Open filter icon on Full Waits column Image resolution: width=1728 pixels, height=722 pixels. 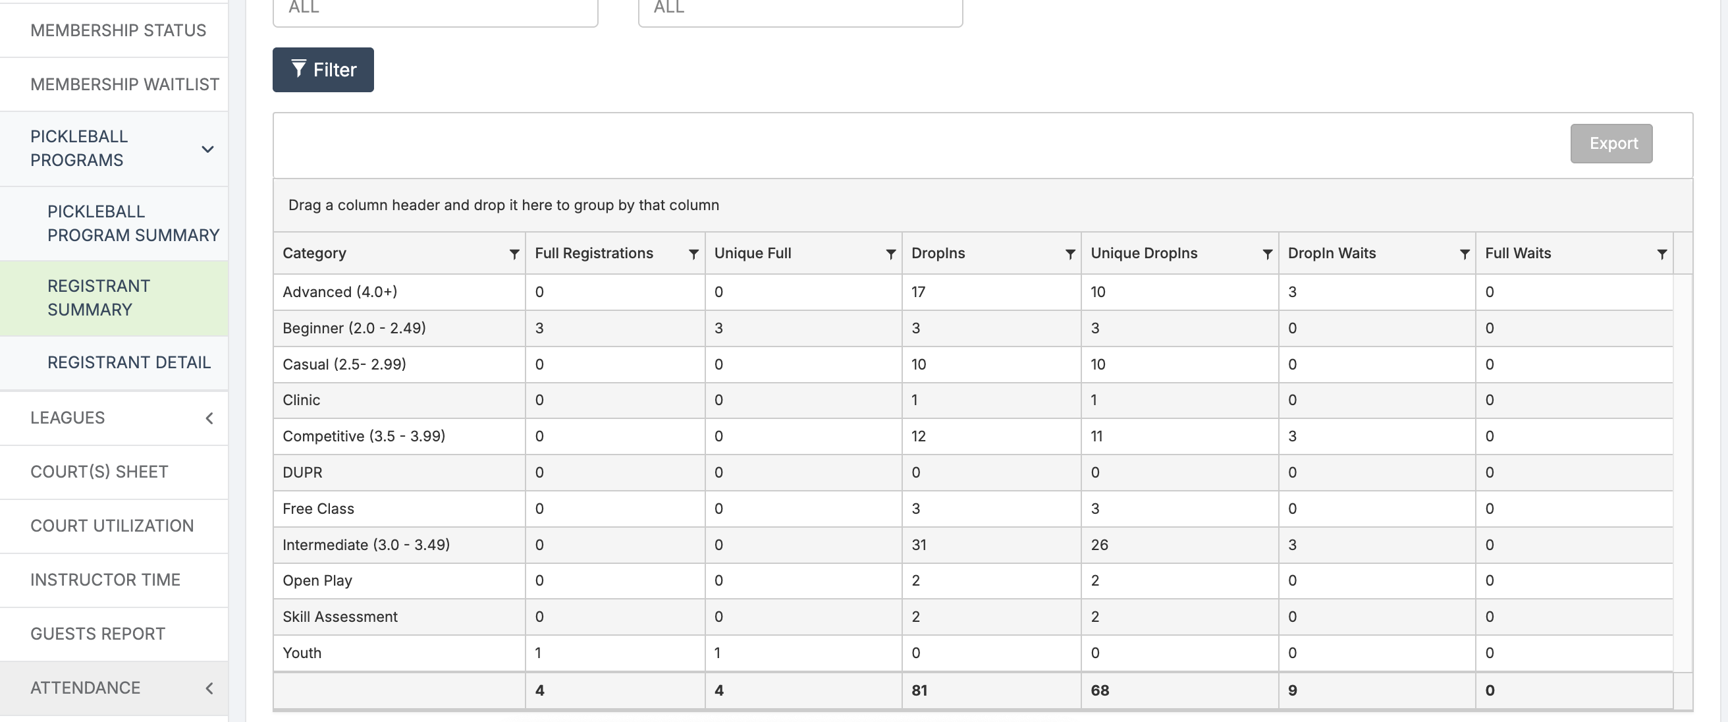pyautogui.click(x=1661, y=254)
